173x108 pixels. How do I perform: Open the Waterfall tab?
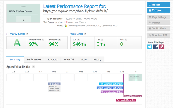click(x=69, y=60)
